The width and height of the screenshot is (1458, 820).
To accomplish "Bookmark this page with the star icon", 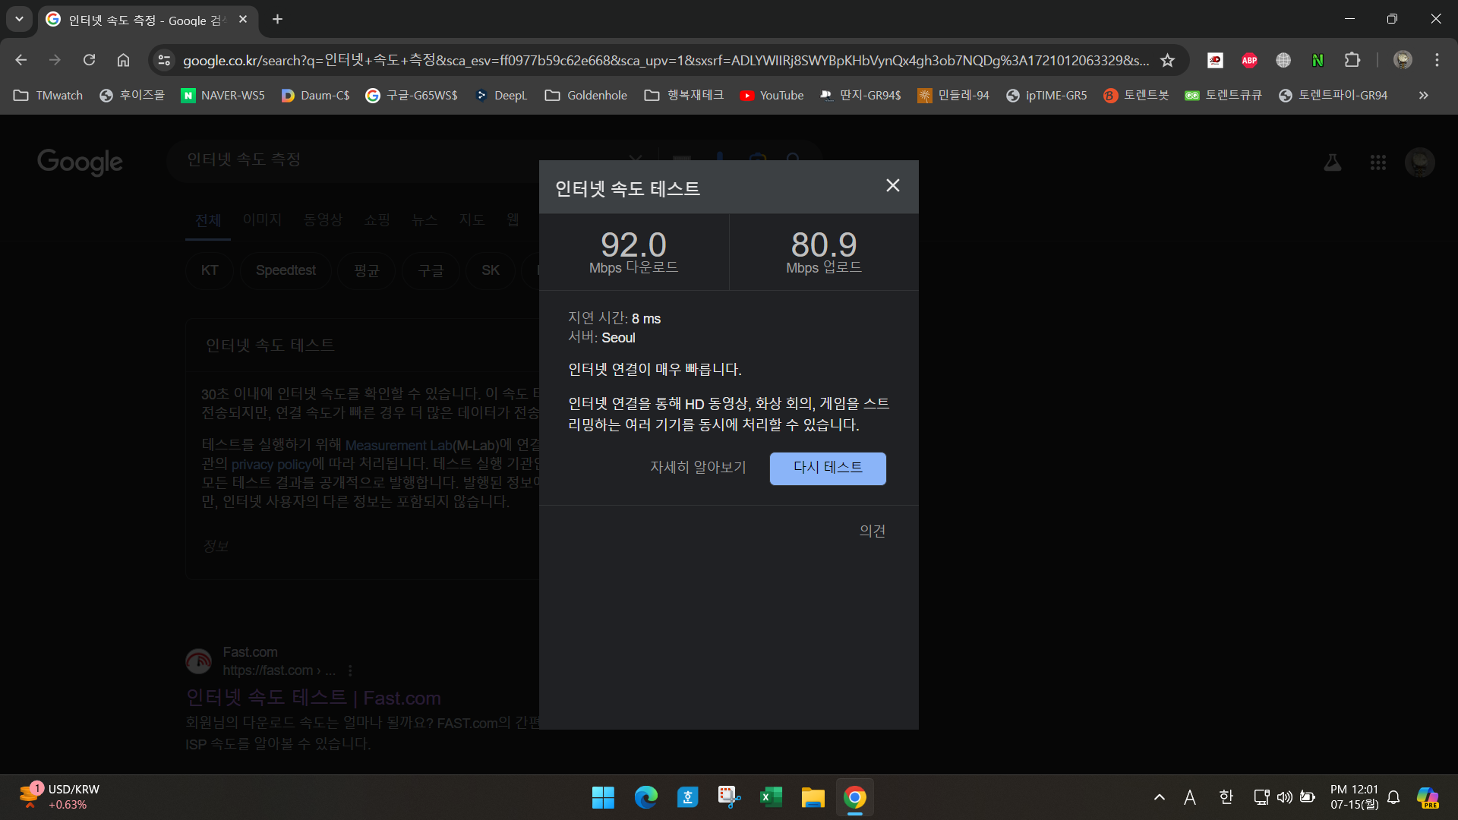I will 1168,60.
